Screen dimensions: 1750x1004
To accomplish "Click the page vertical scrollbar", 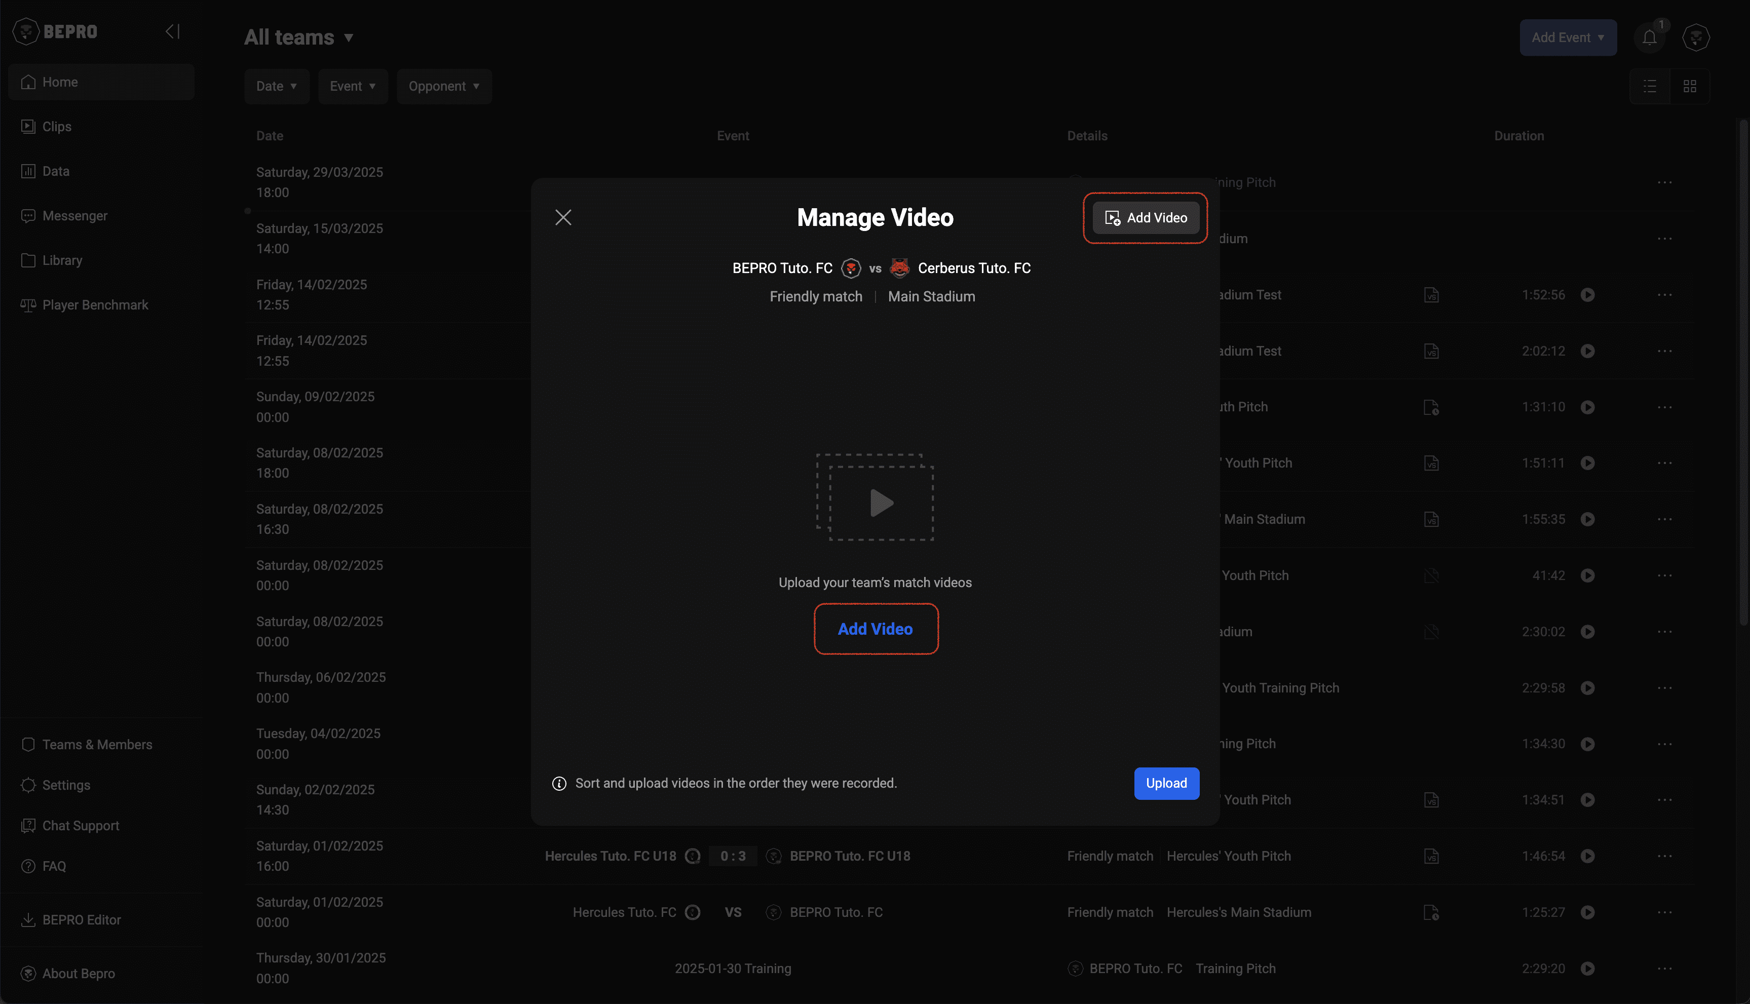I will pyautogui.click(x=1744, y=372).
